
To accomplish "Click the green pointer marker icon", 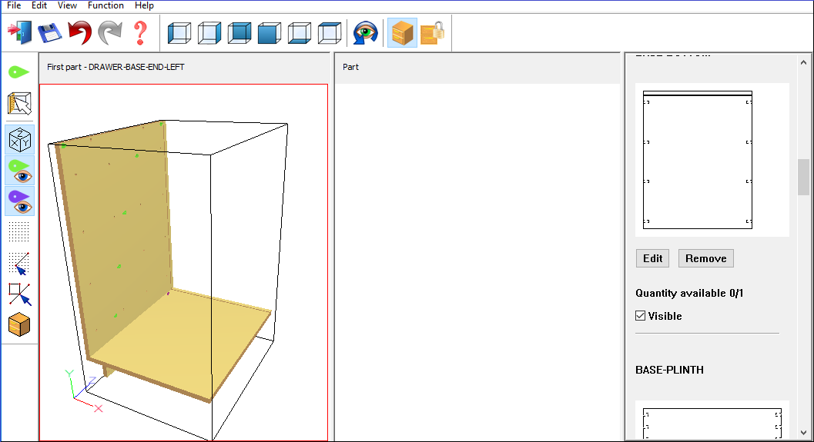I will [x=19, y=72].
